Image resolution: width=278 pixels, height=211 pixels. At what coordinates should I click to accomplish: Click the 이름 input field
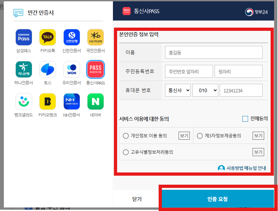(x=213, y=52)
